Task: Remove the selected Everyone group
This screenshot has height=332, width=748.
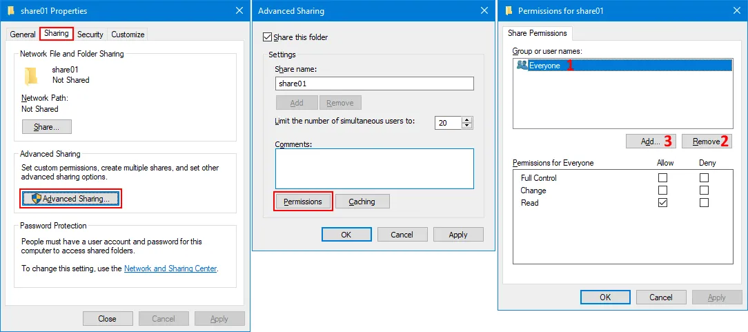Action: [707, 141]
